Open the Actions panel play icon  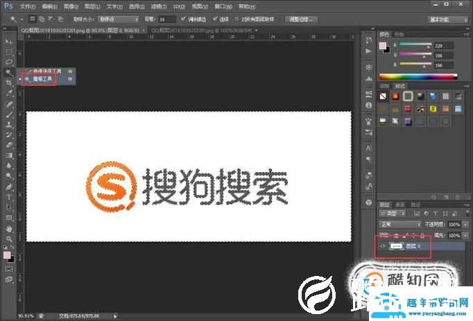click(x=369, y=51)
